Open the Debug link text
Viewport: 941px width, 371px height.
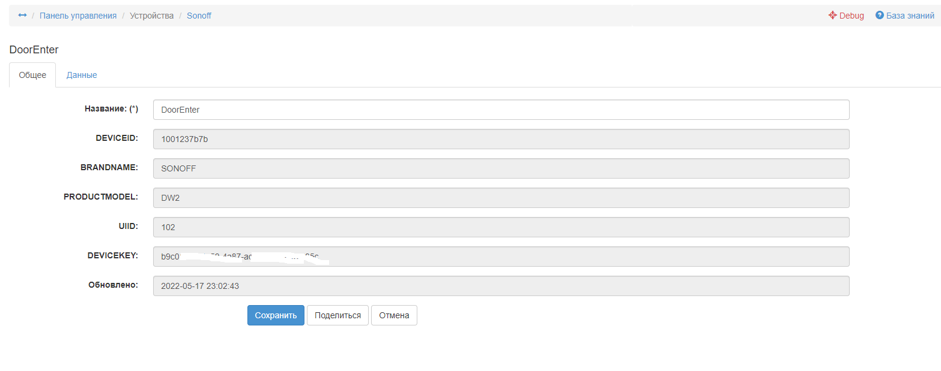[852, 16]
